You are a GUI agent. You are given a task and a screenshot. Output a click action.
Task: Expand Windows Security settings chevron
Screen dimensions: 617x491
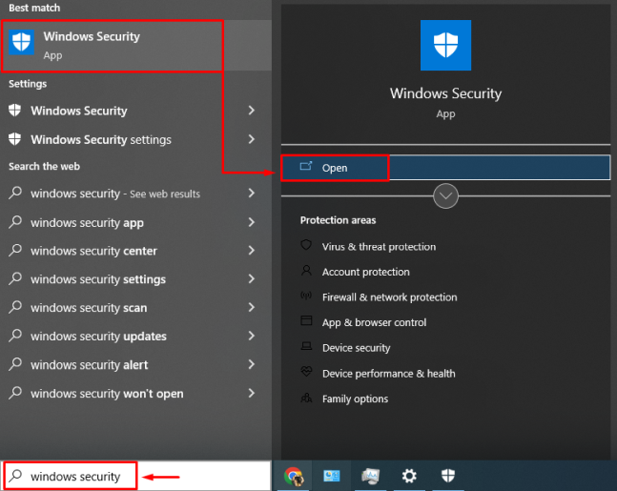point(252,139)
